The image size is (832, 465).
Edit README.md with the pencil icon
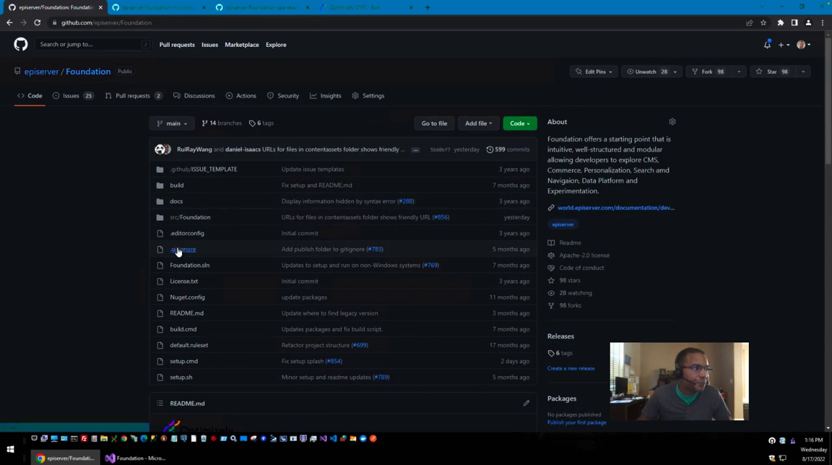[x=526, y=403]
